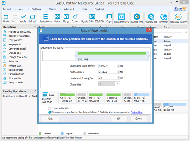Viewport: 190px width, 141px height.
Task: Open the Partitions menu dropdown arrow
Action: click(x=46, y=9)
